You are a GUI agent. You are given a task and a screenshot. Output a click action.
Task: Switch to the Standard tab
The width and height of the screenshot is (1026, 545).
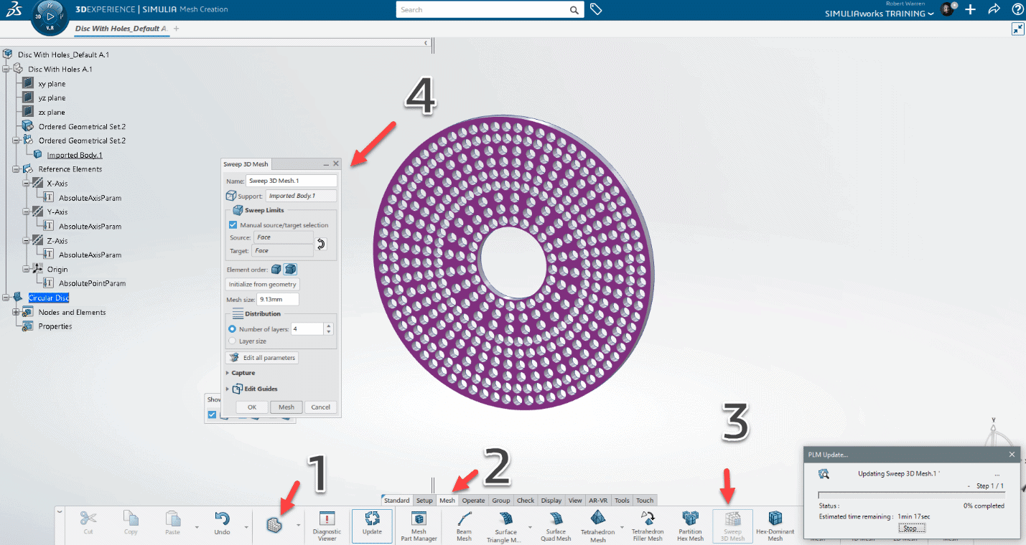coord(396,501)
